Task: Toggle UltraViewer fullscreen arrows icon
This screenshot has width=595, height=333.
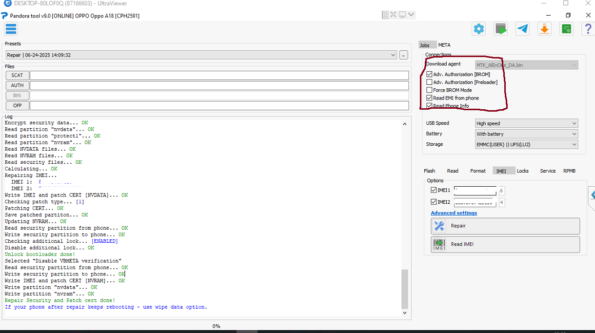Action: 393,15
